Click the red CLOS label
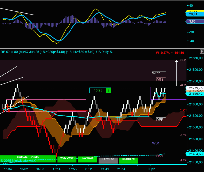 tap(183, 110)
